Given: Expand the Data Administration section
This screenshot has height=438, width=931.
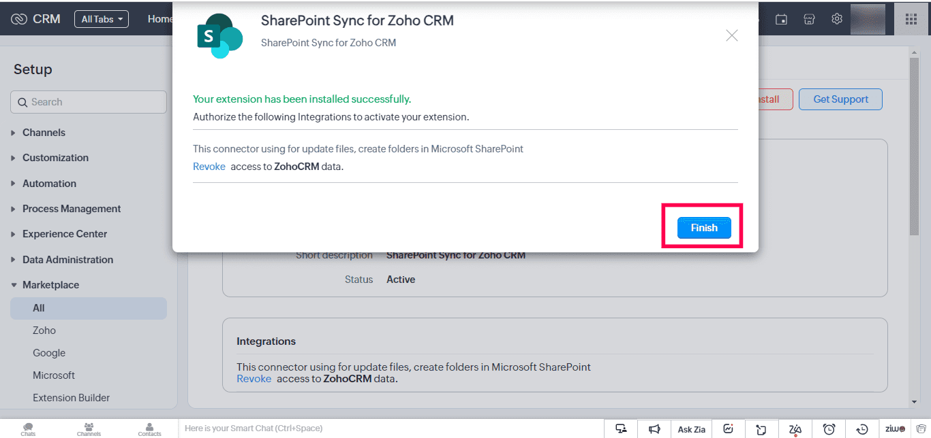Looking at the screenshot, I should [67, 260].
